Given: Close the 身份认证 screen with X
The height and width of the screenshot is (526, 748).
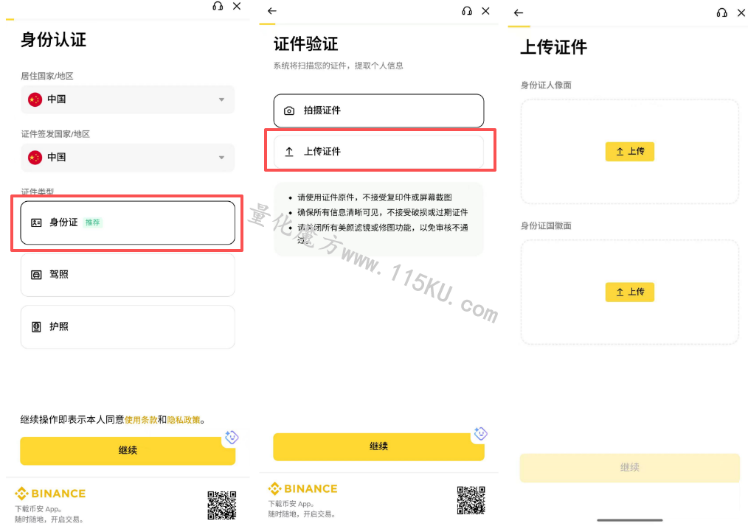Looking at the screenshot, I should coord(237,6).
